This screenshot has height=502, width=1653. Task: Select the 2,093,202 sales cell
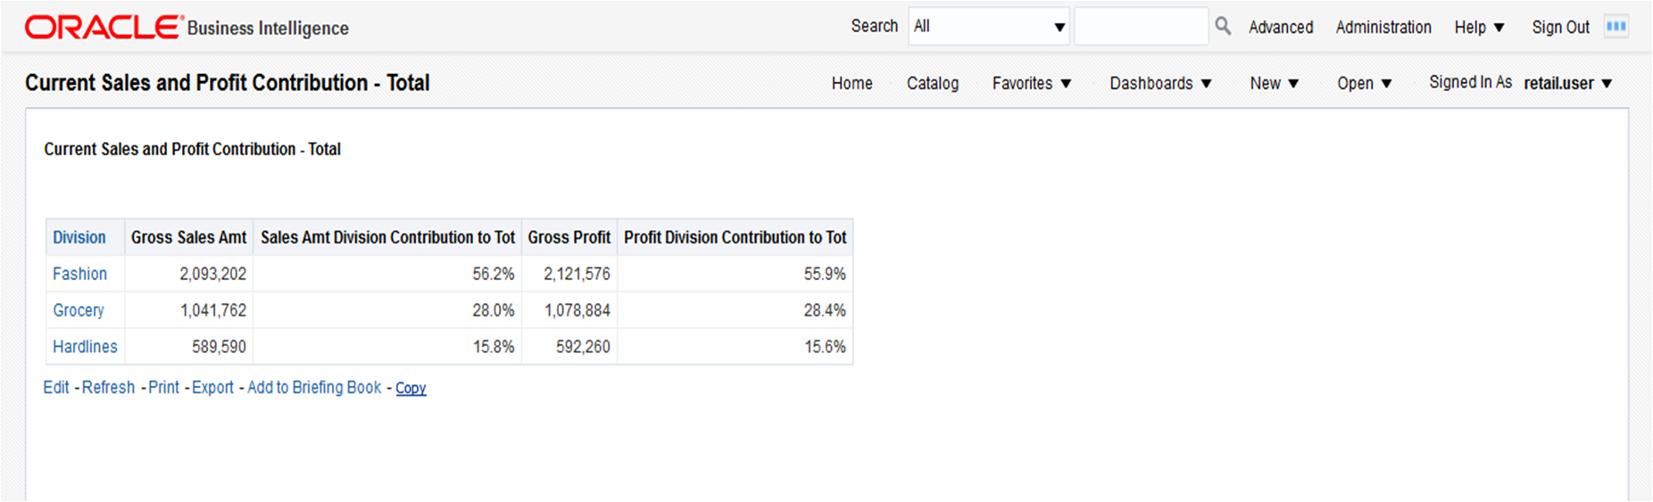tap(188, 274)
